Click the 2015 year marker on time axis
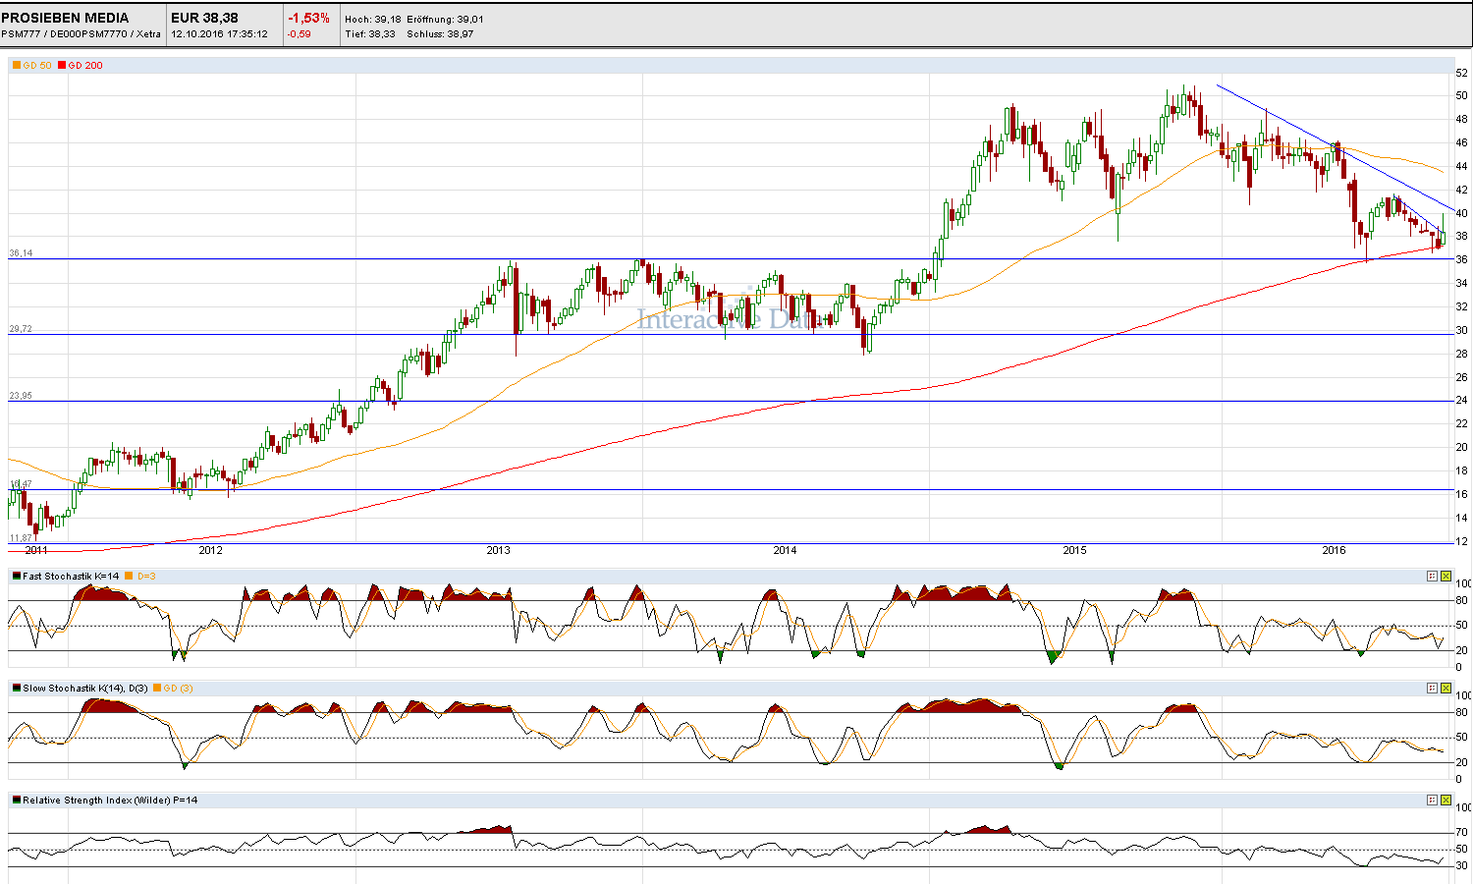The width and height of the screenshot is (1473, 884). click(x=1074, y=550)
